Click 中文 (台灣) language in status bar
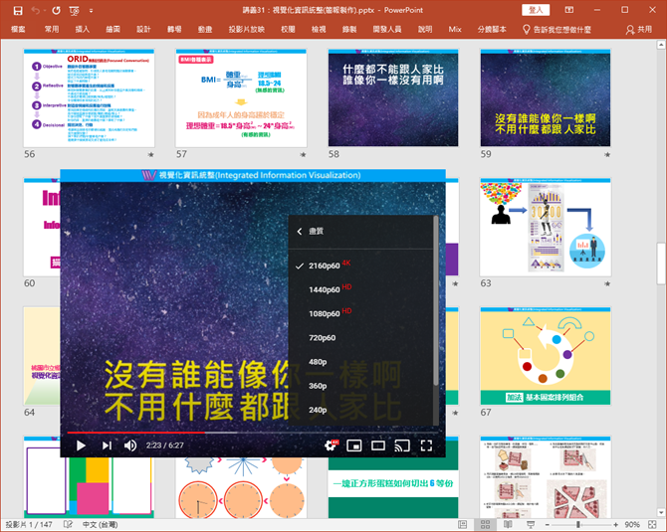667x532 pixels. [x=100, y=525]
